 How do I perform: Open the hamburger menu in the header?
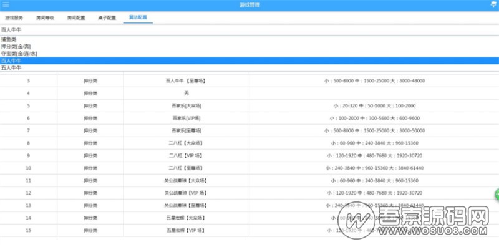(x=6, y=5)
